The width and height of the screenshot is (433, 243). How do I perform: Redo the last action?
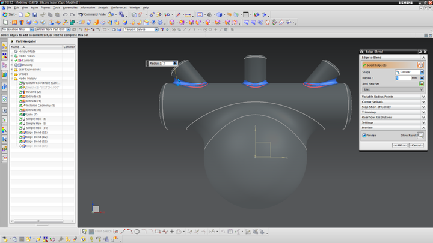[72, 14]
